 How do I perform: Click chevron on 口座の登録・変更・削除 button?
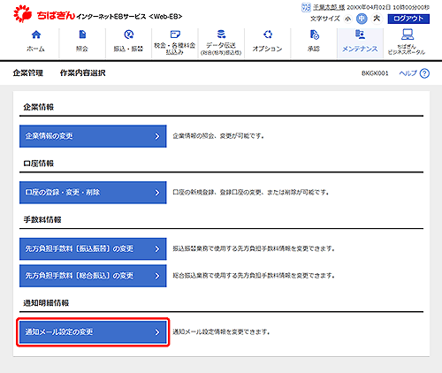[x=157, y=193]
